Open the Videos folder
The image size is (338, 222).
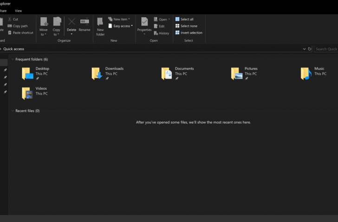click(x=35, y=93)
